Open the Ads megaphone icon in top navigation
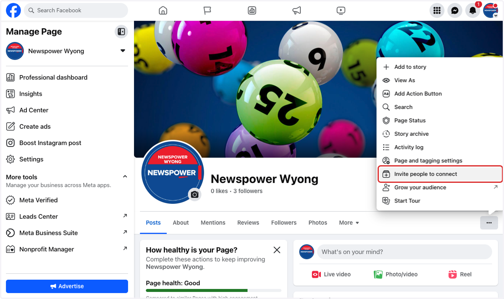This screenshot has width=504, height=299. (297, 10)
